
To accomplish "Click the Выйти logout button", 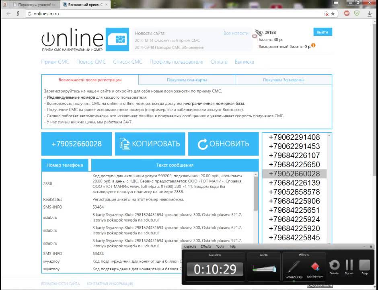I will pos(323,32).
